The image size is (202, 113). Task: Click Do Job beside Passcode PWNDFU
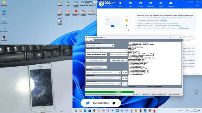(x=125, y=84)
